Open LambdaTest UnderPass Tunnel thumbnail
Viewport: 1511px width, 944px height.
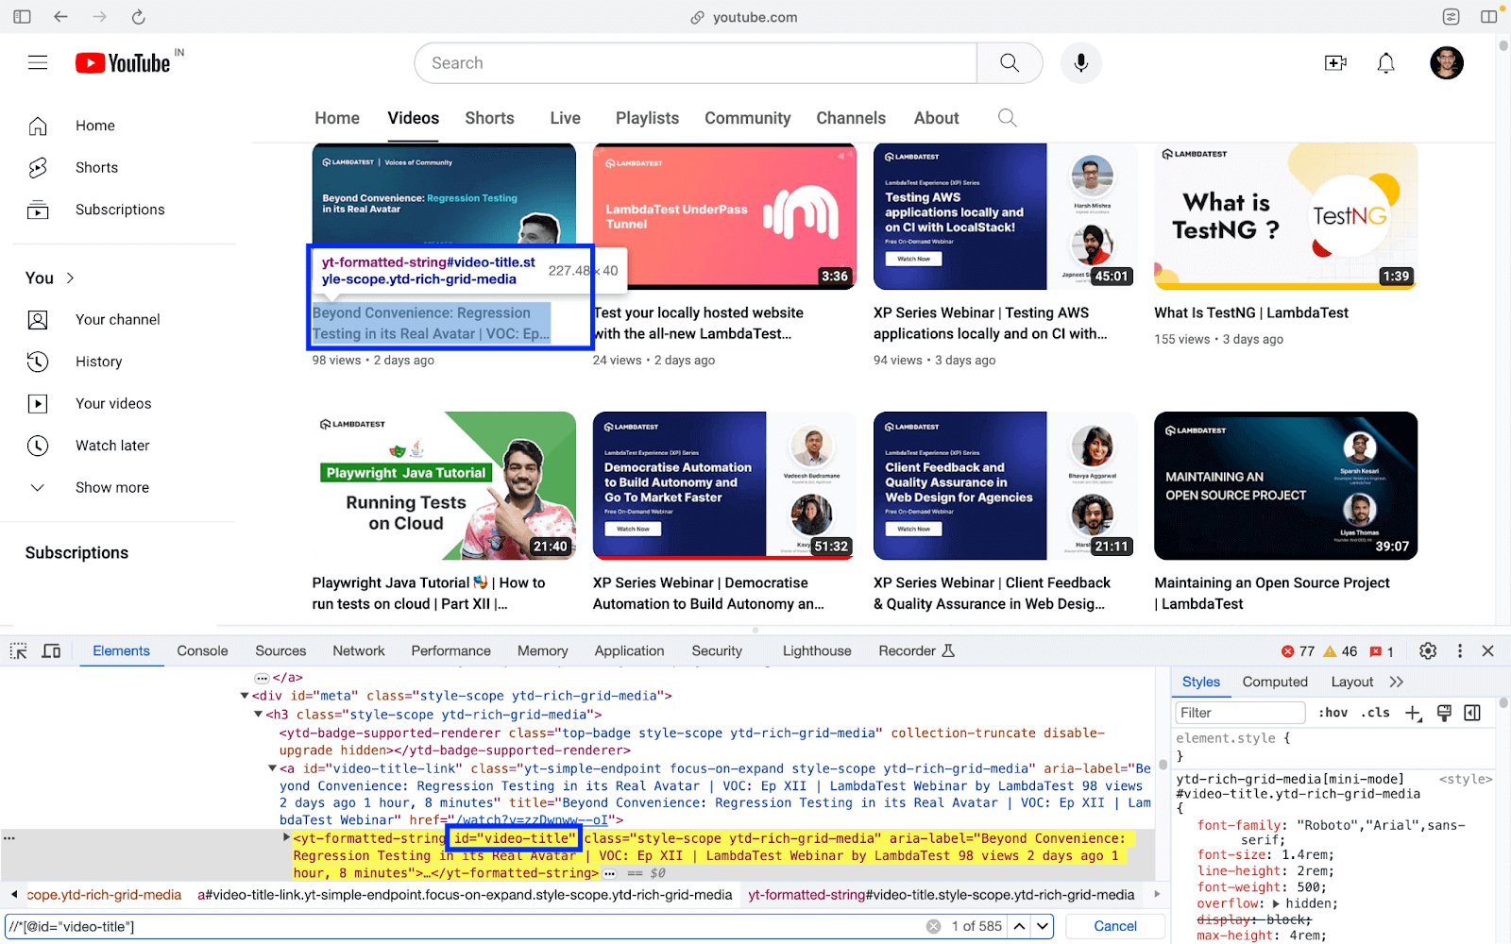tap(724, 217)
